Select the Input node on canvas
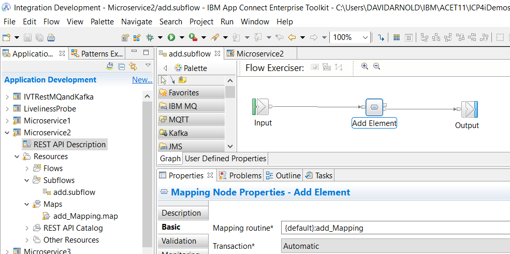 point(262,106)
